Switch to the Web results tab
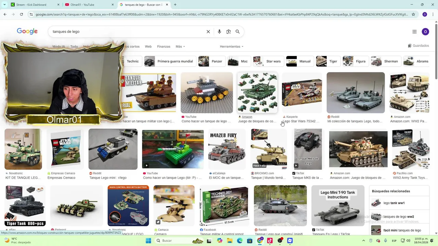Viewport: 438px width, 246px height. [x=148, y=46]
